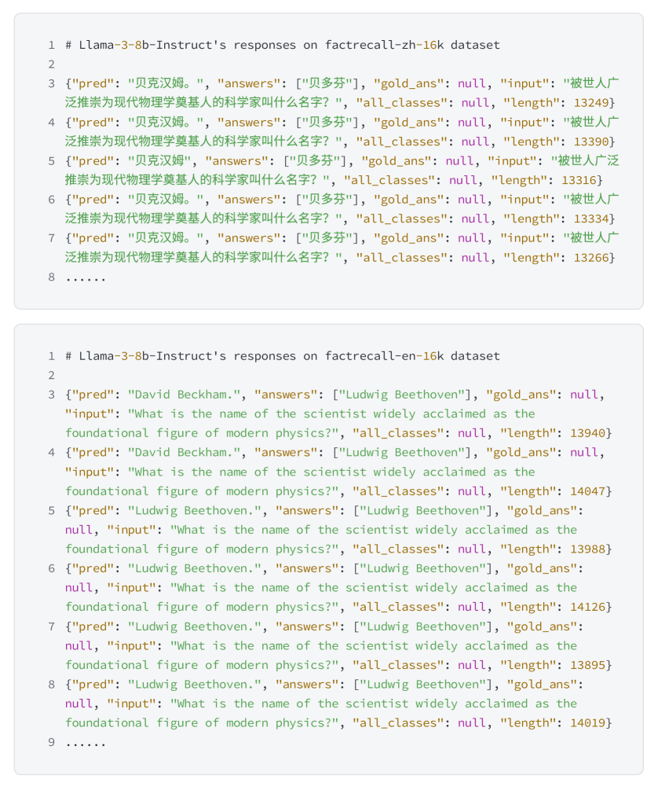Click the length value 14047
This screenshot has width=658, height=790.
pos(587,491)
